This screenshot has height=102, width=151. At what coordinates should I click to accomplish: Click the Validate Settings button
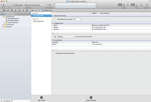tap(91, 98)
